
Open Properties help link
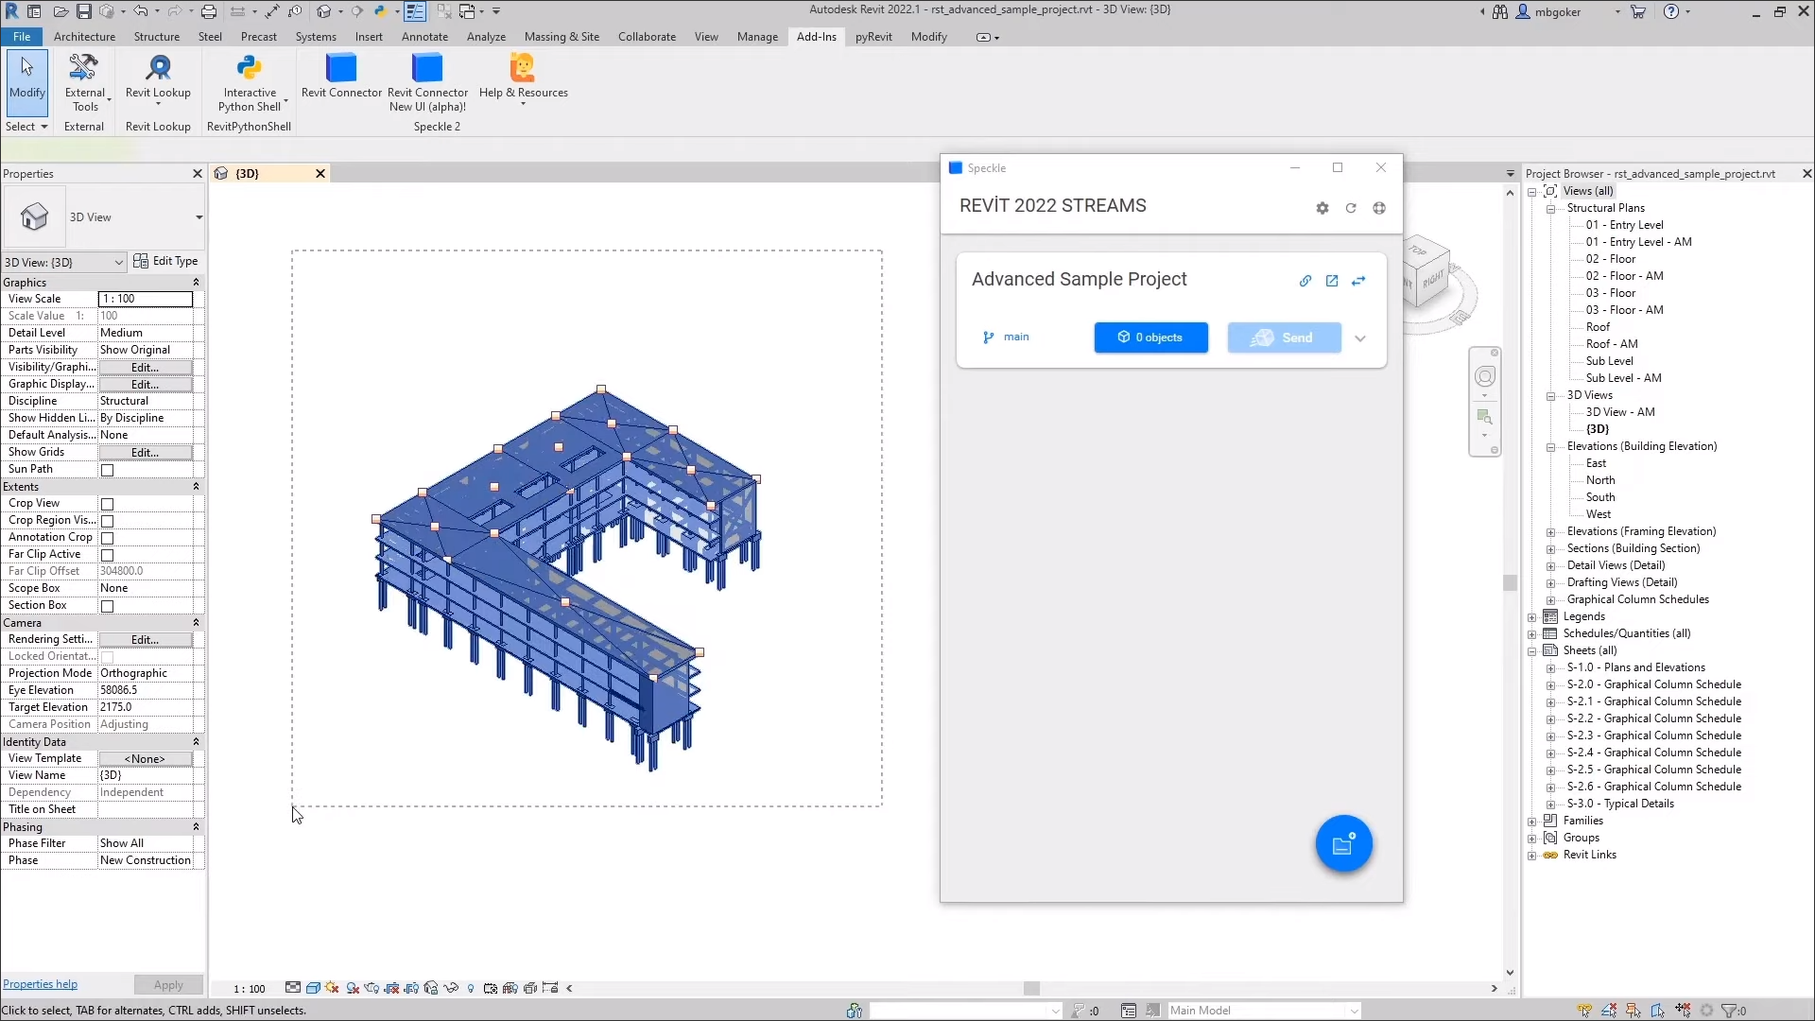pos(40,984)
